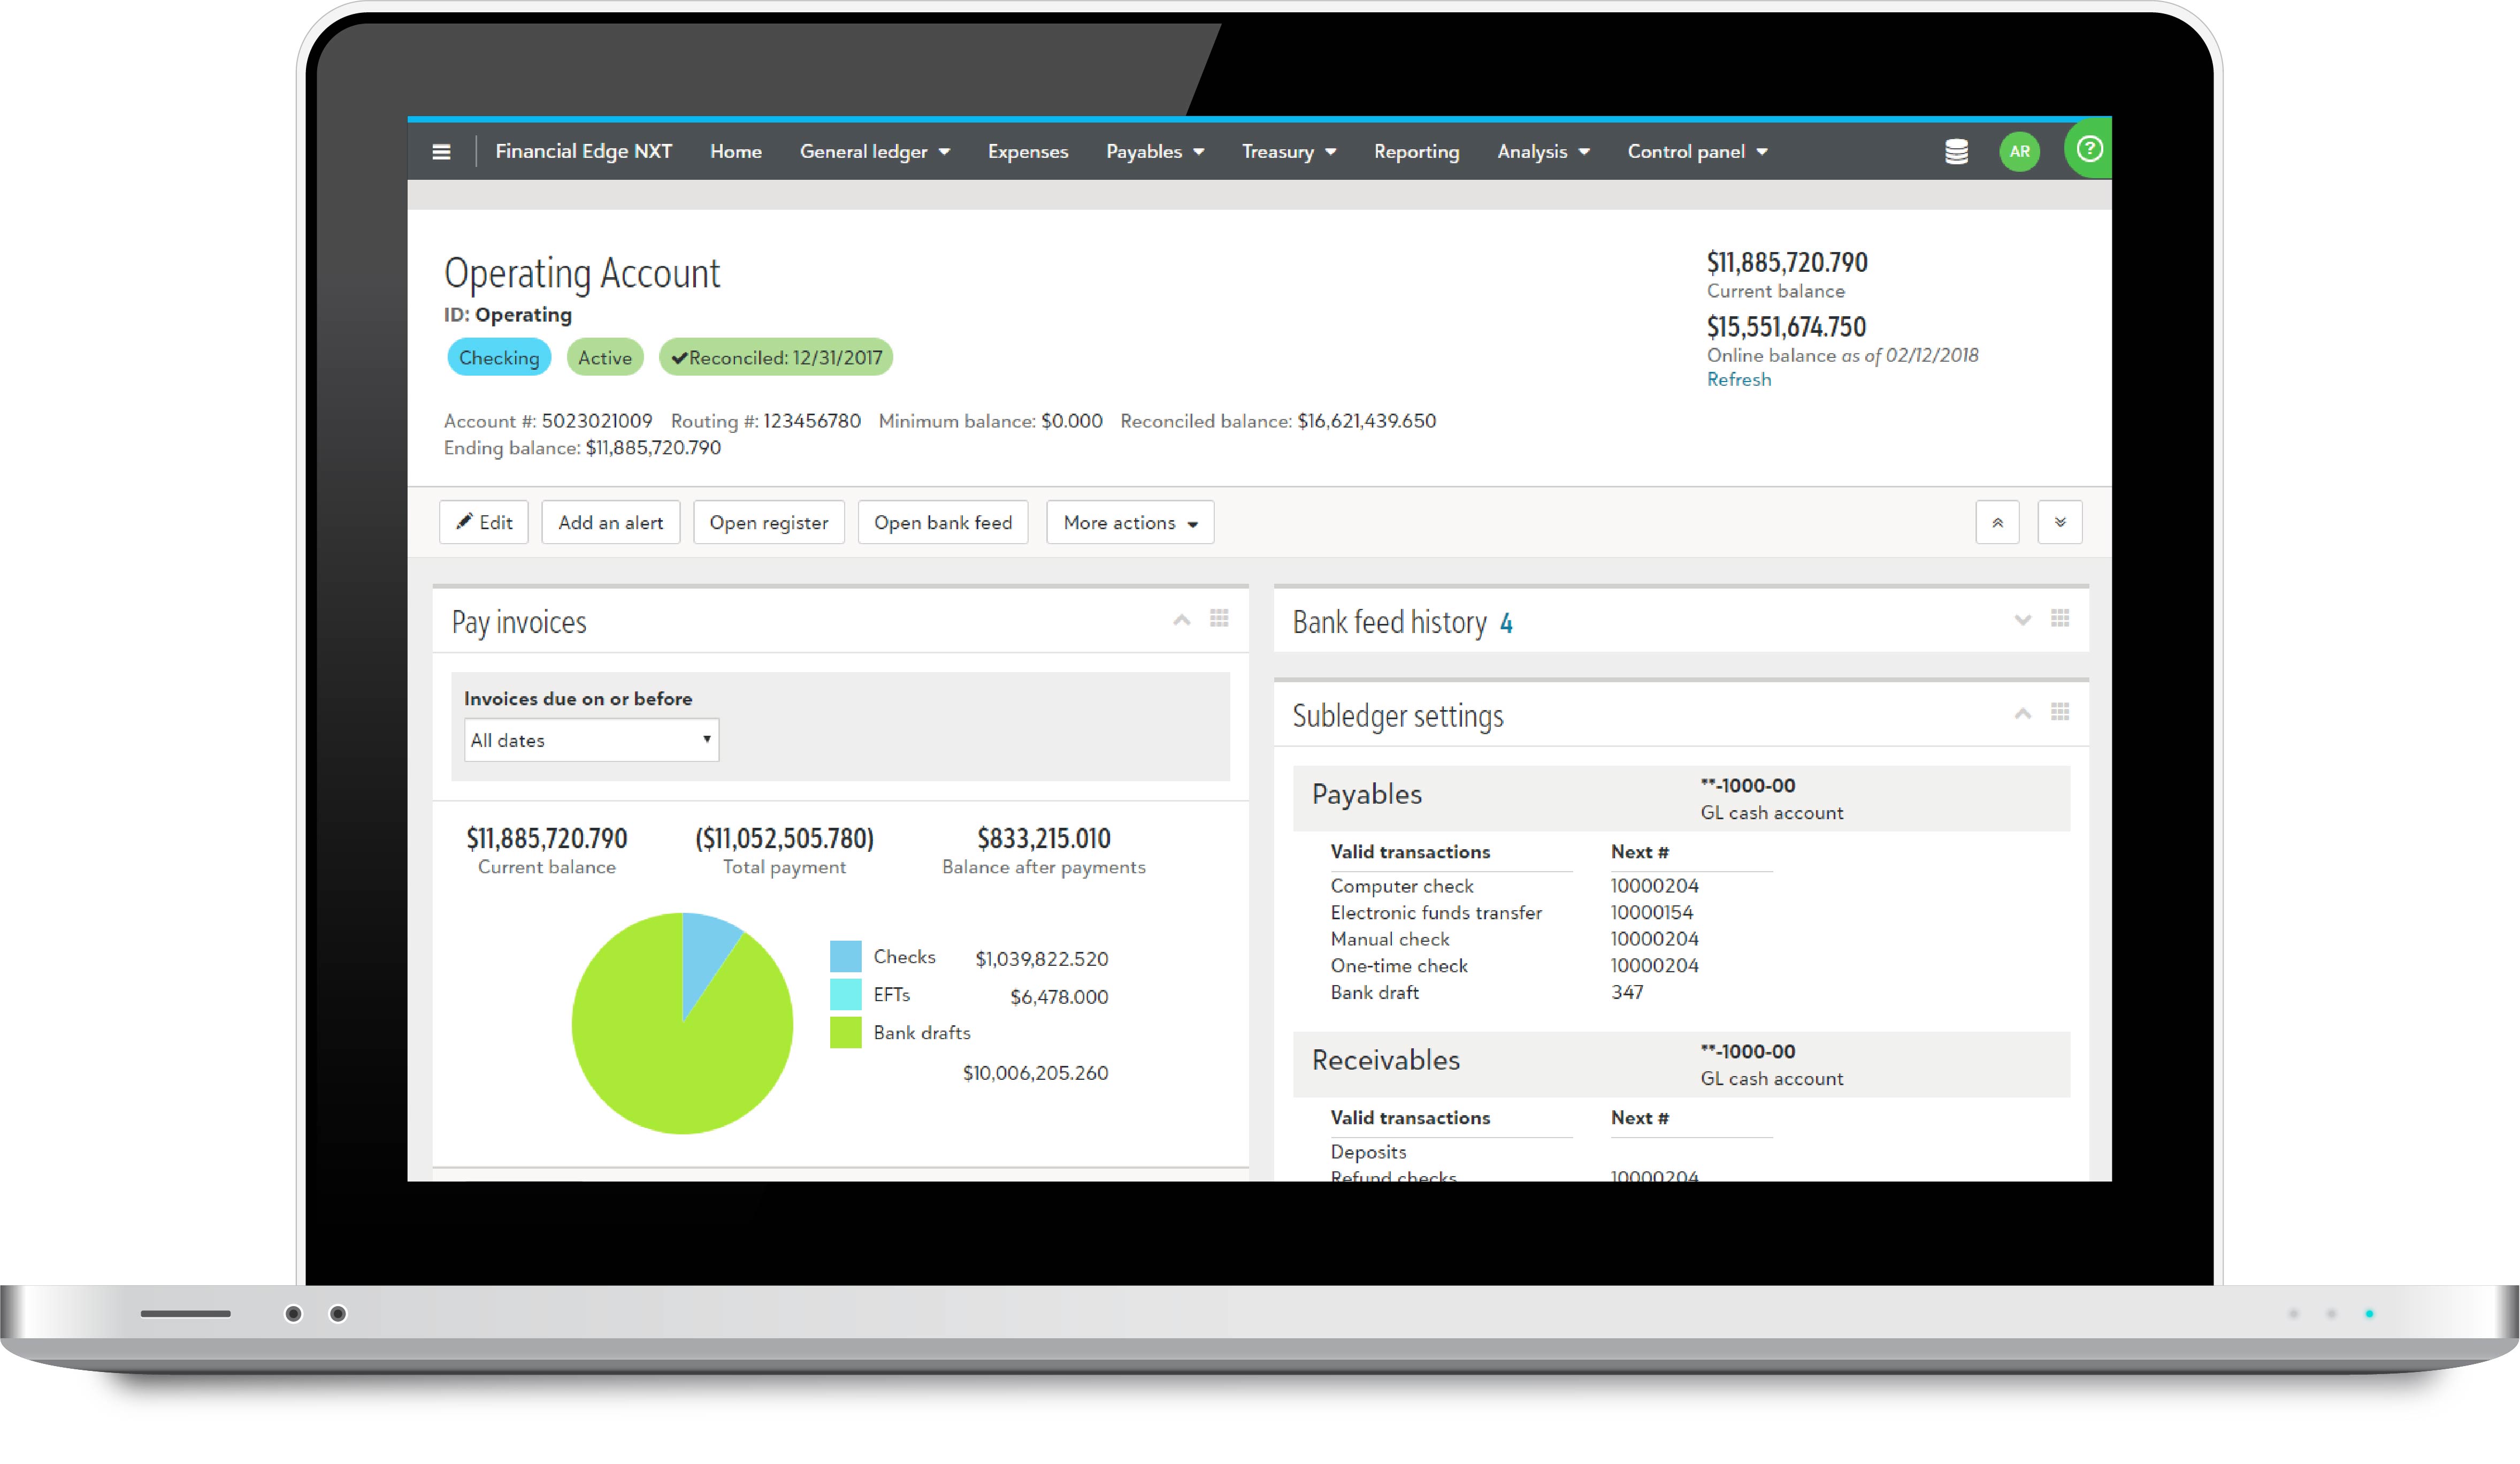
Task: Click routing number 123456780
Action: [812, 421]
